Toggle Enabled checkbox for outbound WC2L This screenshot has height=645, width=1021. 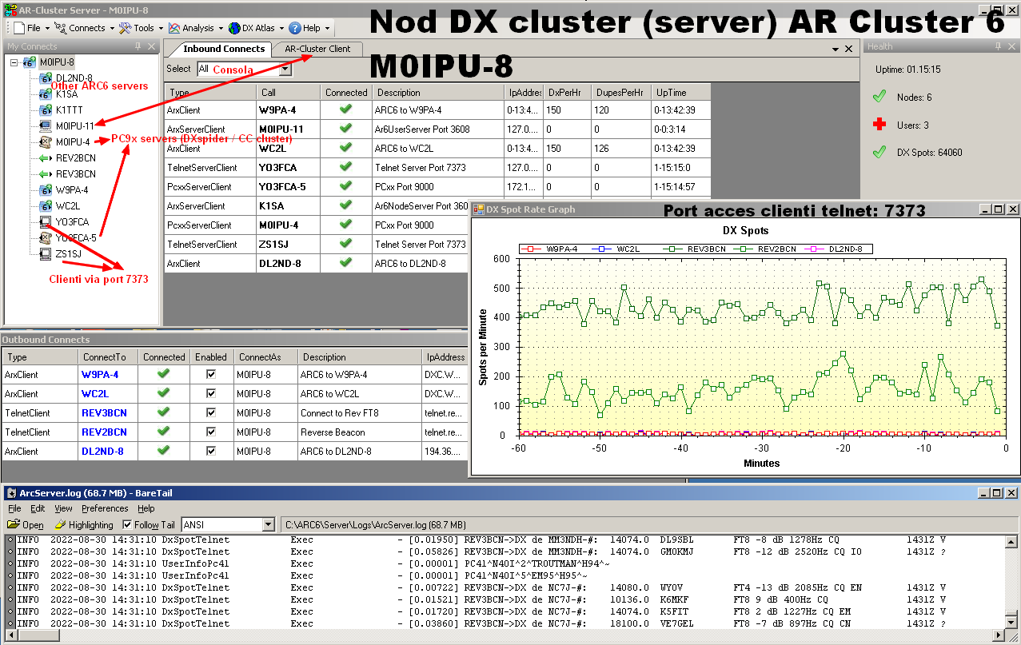211,393
